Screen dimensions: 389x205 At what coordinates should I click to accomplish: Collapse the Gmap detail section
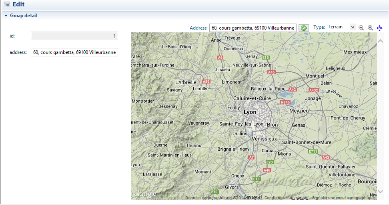[x=6, y=16]
